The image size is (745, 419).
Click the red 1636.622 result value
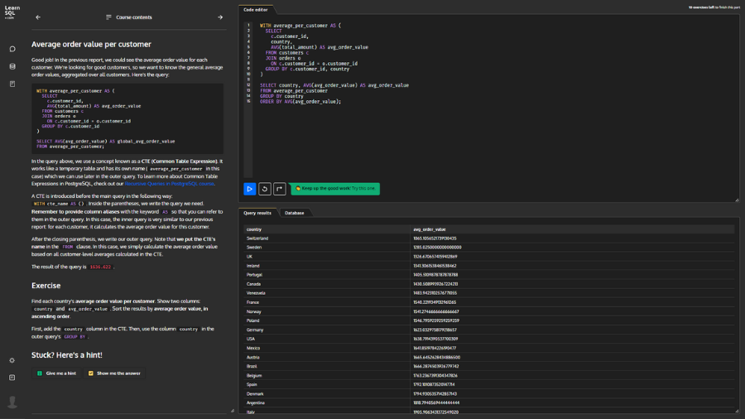[x=100, y=267]
